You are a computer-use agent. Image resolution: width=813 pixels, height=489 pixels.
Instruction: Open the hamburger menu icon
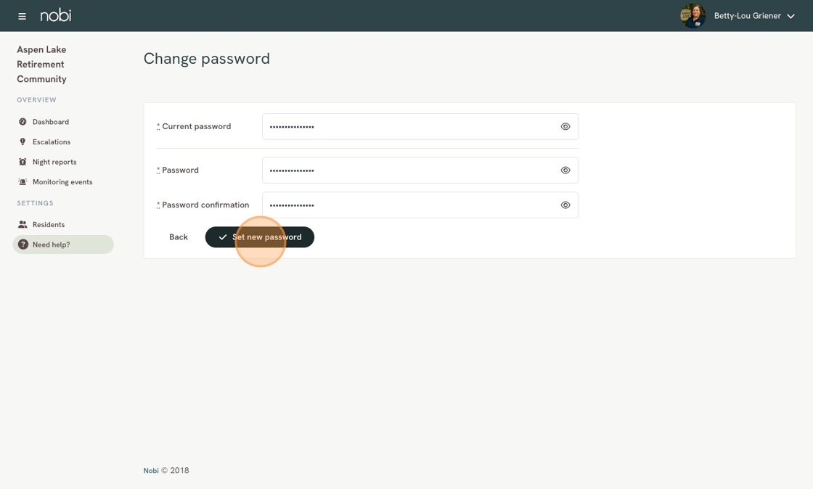(22, 16)
